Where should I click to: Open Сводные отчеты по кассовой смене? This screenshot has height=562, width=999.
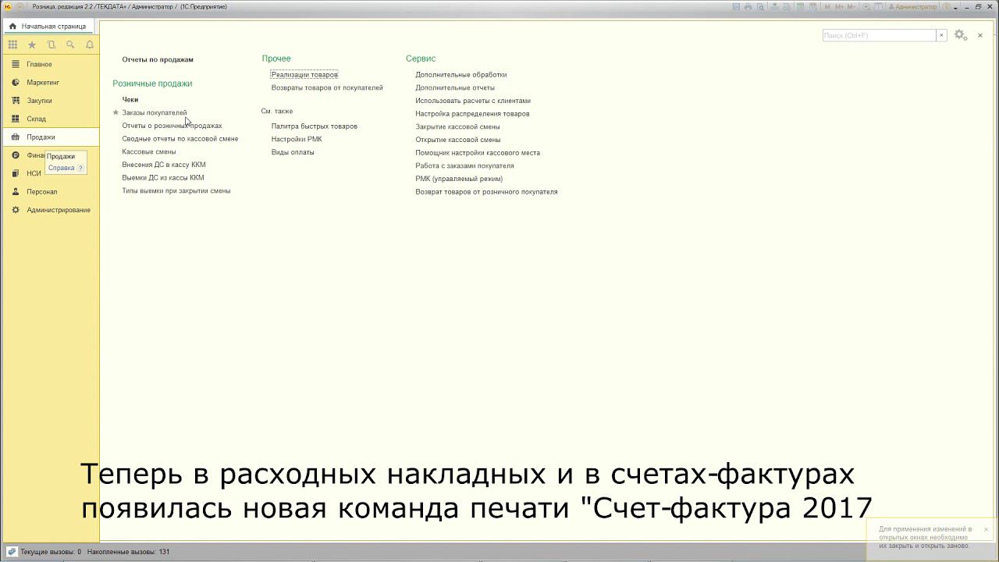tap(180, 139)
